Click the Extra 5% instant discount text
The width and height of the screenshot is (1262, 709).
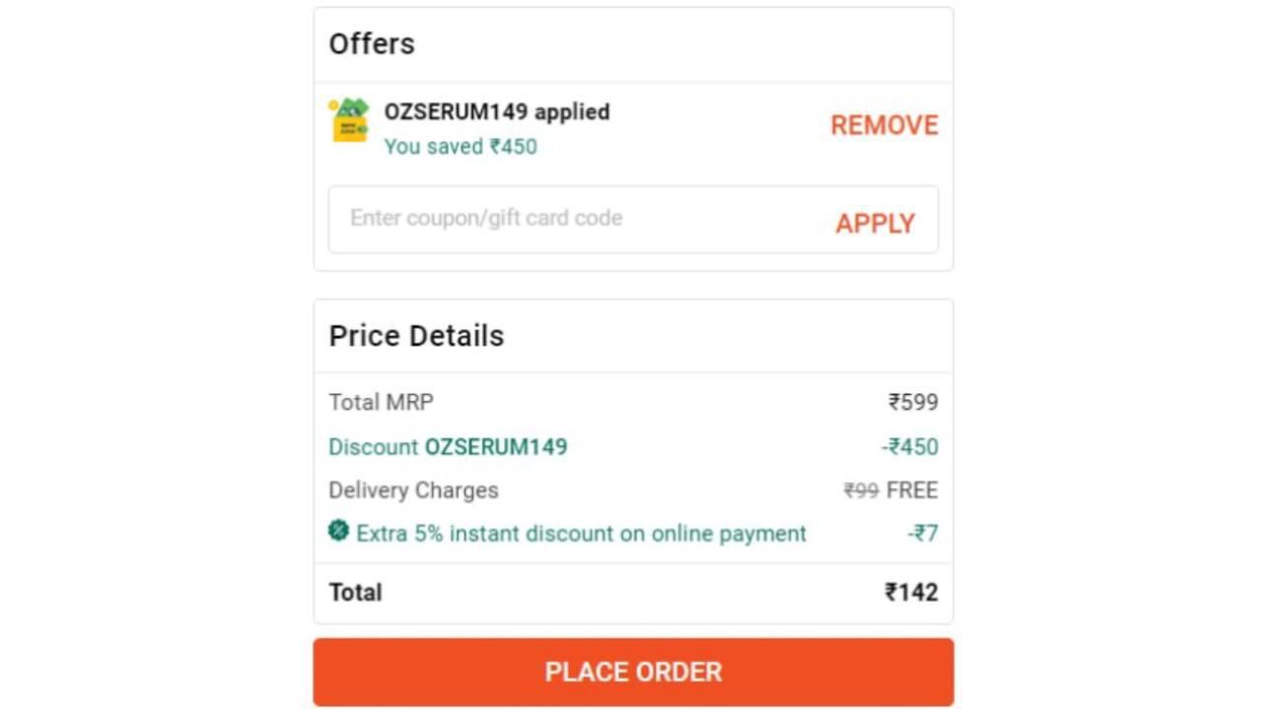click(582, 534)
